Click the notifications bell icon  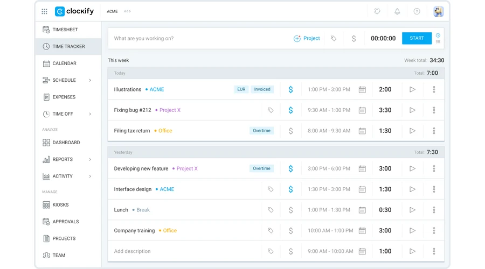point(397,11)
